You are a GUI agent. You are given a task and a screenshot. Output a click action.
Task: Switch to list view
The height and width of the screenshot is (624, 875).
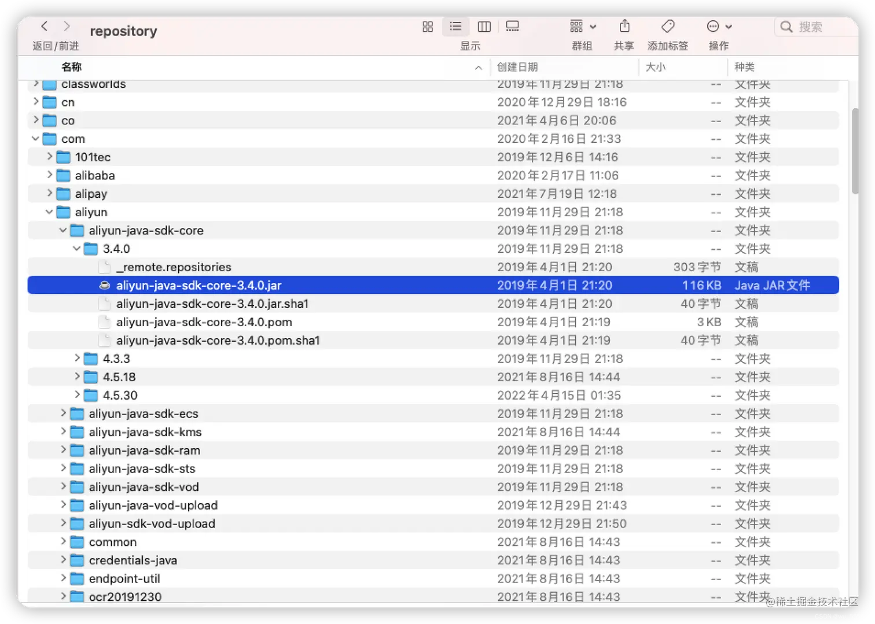[x=455, y=27]
